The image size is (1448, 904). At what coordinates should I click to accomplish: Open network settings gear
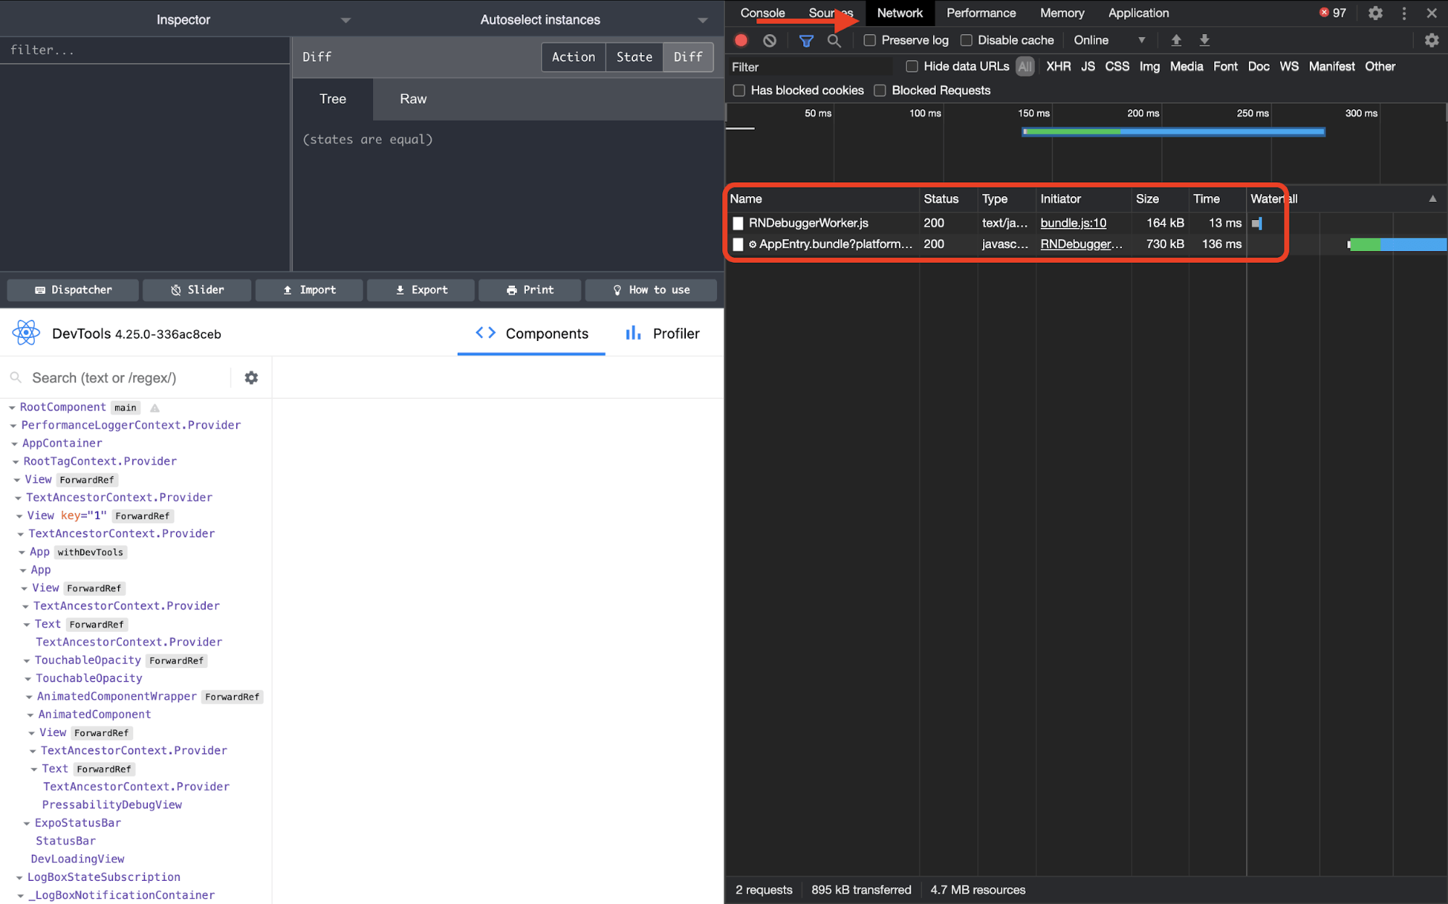click(x=1431, y=41)
